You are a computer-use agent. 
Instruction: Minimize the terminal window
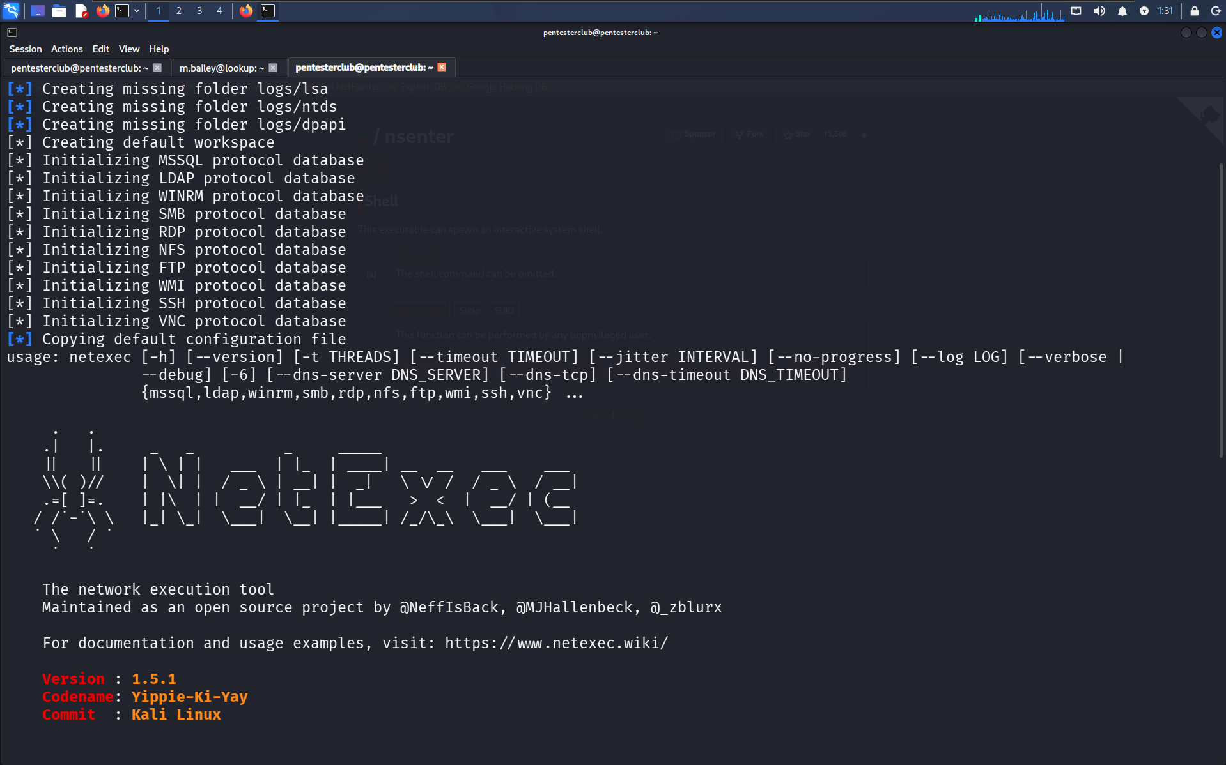coord(1186,33)
